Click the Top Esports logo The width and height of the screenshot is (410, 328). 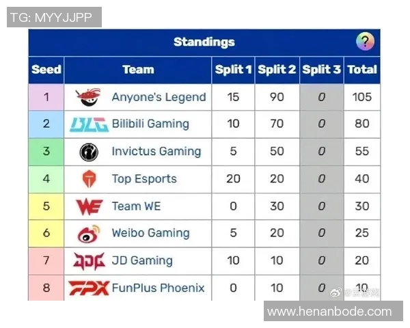(x=89, y=179)
